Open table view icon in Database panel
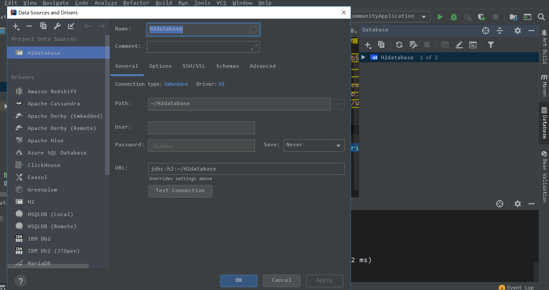Image resolution: width=549 pixels, height=290 pixels. pyautogui.click(x=445, y=45)
